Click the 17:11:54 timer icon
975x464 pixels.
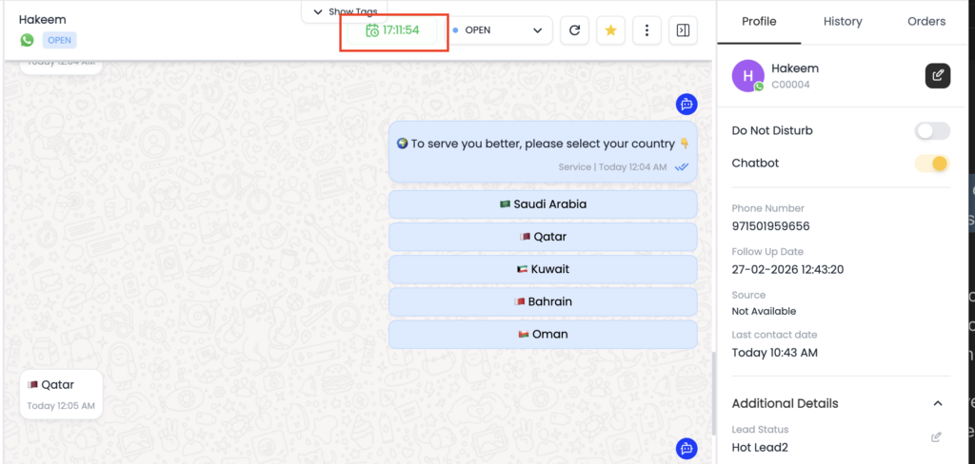(x=372, y=30)
